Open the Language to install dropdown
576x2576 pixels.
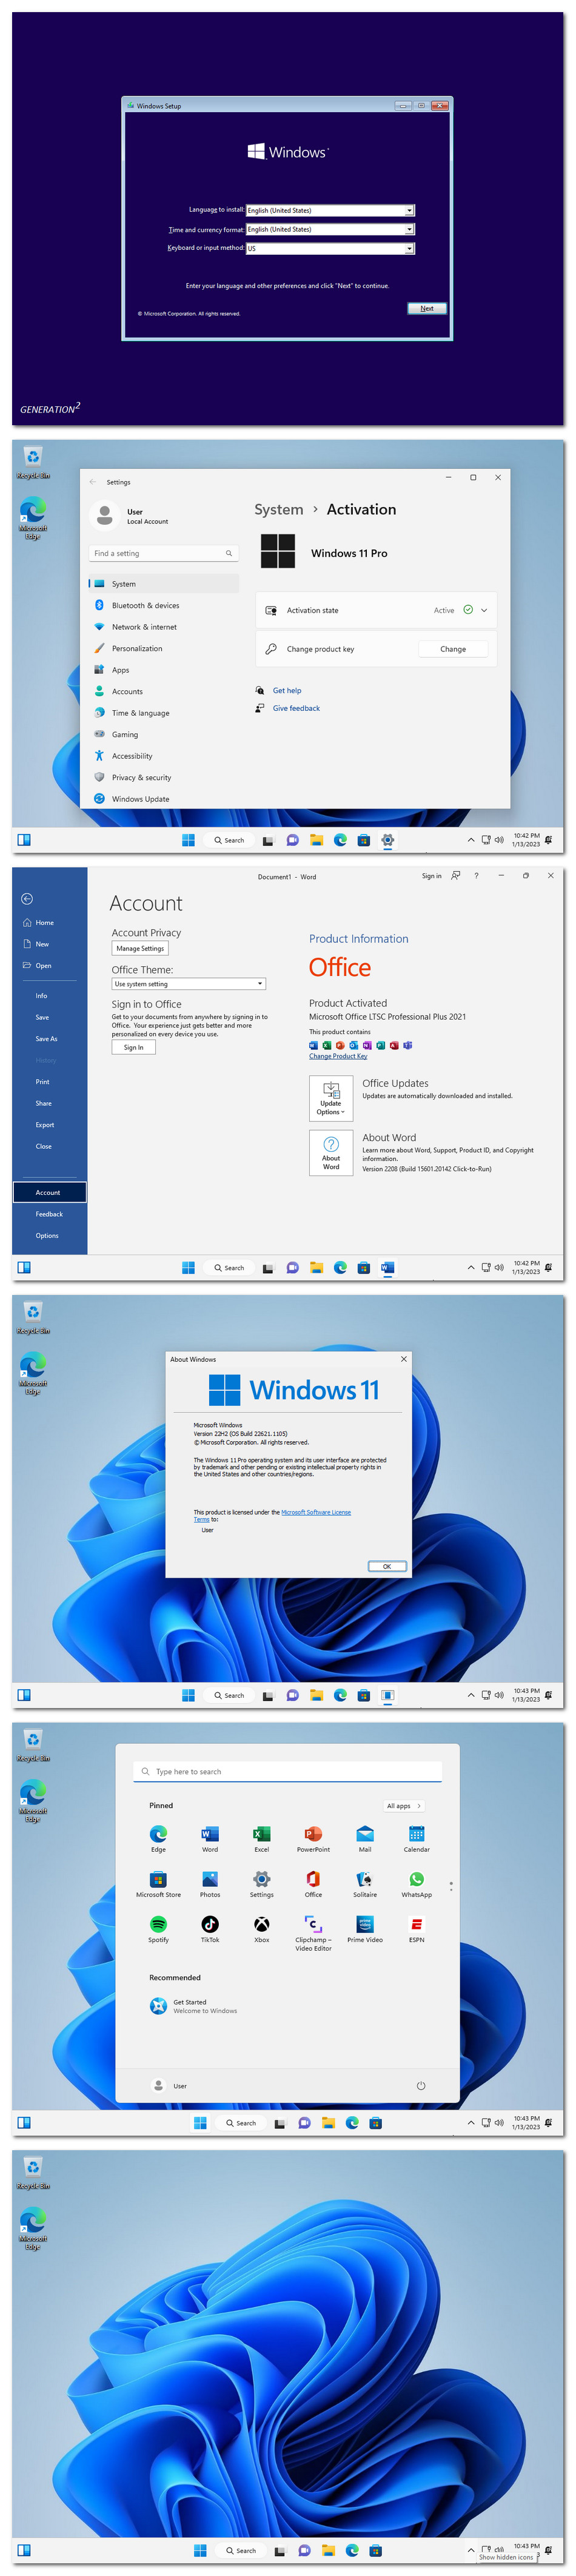coord(330,210)
